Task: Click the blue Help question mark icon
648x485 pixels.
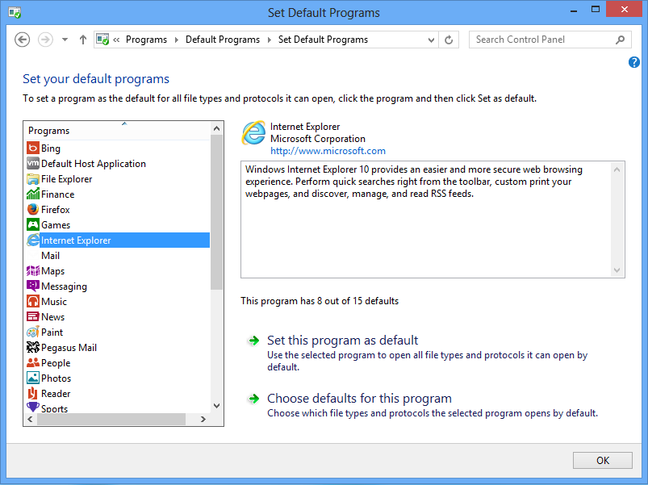Action: pyautogui.click(x=633, y=63)
